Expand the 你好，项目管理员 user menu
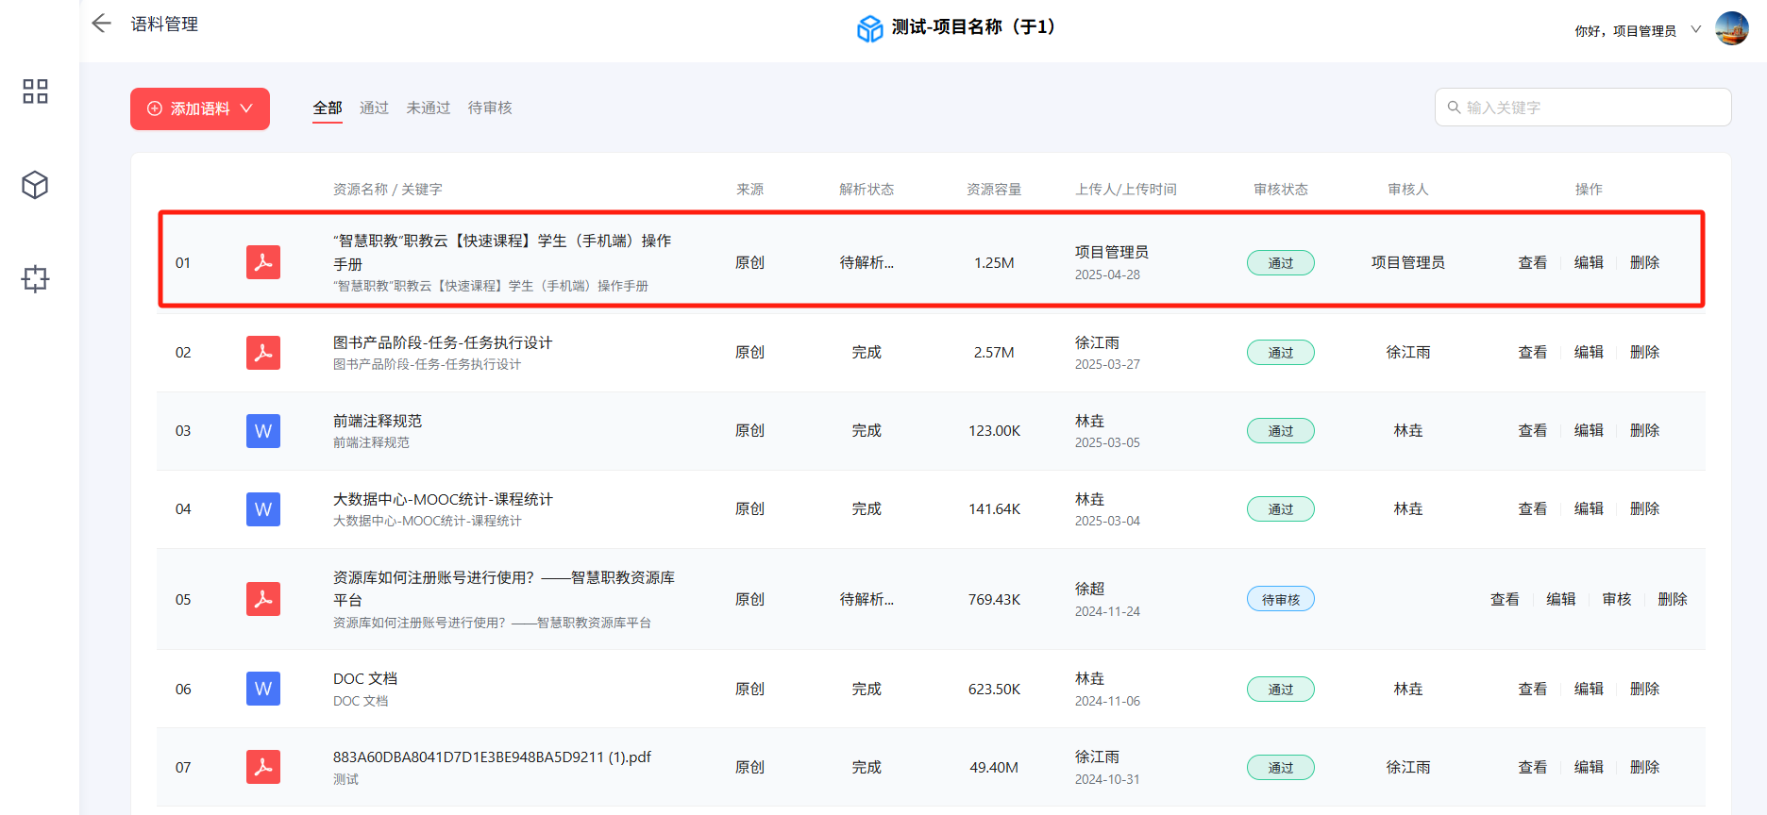The image size is (1767, 815). click(1636, 30)
